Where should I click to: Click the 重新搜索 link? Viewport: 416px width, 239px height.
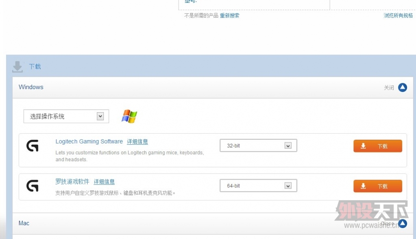coord(229,16)
